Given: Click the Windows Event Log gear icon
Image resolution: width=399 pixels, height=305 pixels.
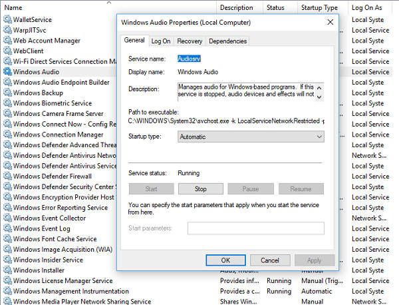Looking at the screenshot, I should 7,228.
